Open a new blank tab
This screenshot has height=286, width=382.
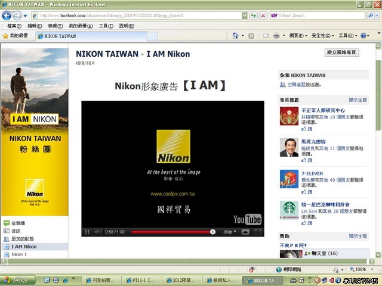point(153,36)
